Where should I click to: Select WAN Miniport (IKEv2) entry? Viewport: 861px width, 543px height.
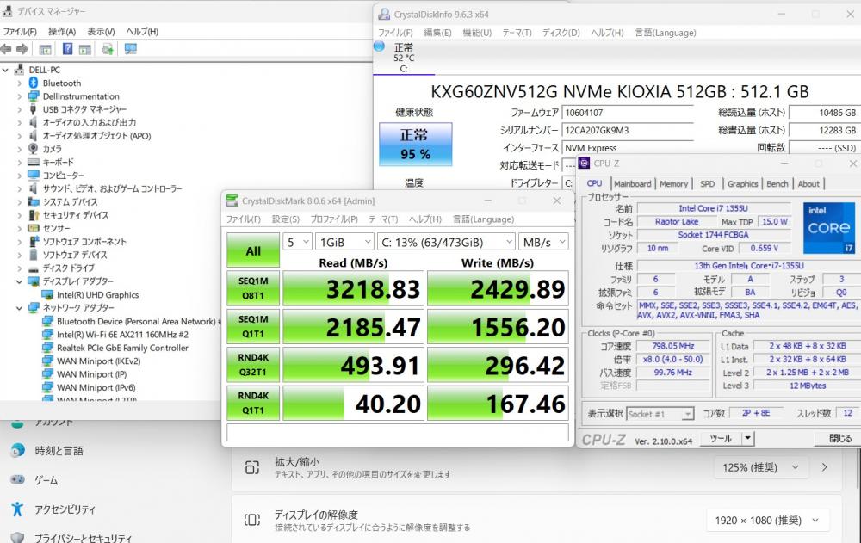[x=99, y=361]
